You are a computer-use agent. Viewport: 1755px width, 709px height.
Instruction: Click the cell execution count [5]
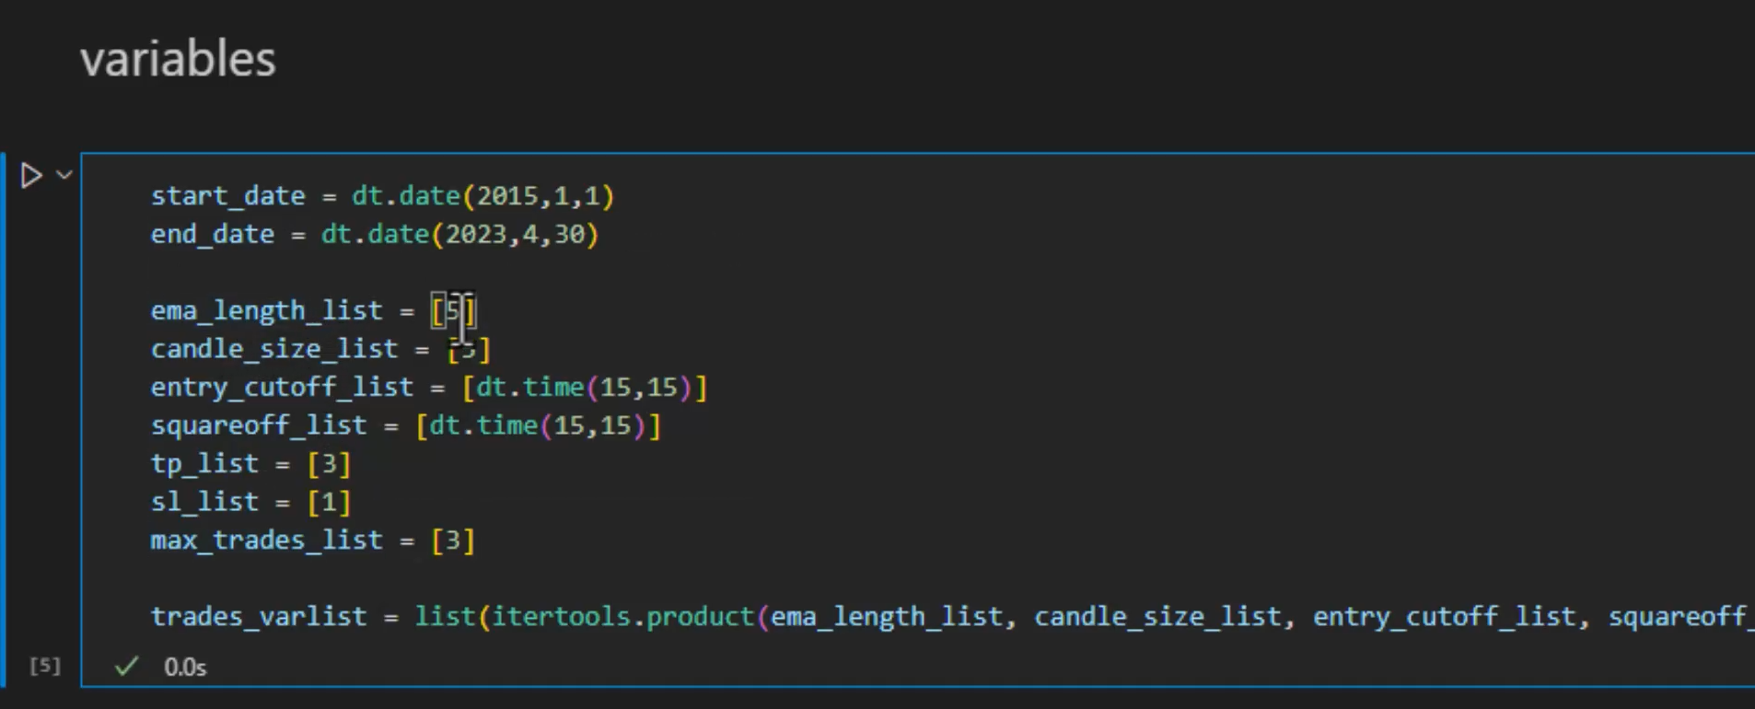click(45, 666)
